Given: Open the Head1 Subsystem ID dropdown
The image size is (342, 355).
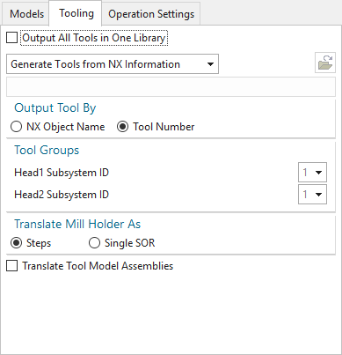Looking at the screenshot, I should 312,173.
